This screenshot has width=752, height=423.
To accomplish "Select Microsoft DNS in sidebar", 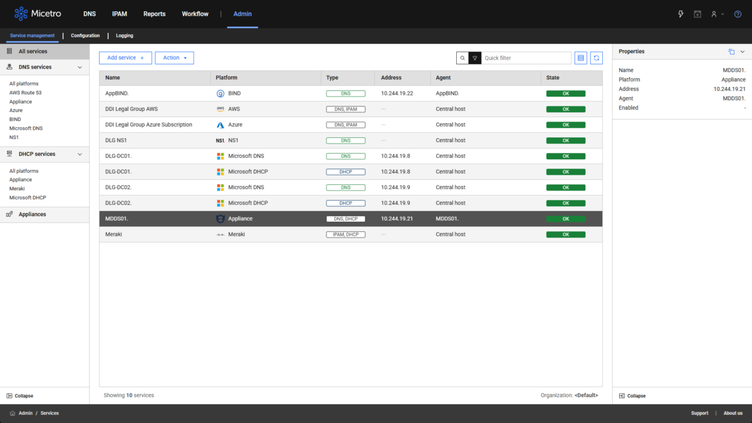I will pyautogui.click(x=26, y=128).
